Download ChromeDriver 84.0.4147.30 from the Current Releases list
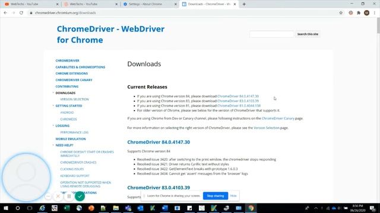 point(238,96)
